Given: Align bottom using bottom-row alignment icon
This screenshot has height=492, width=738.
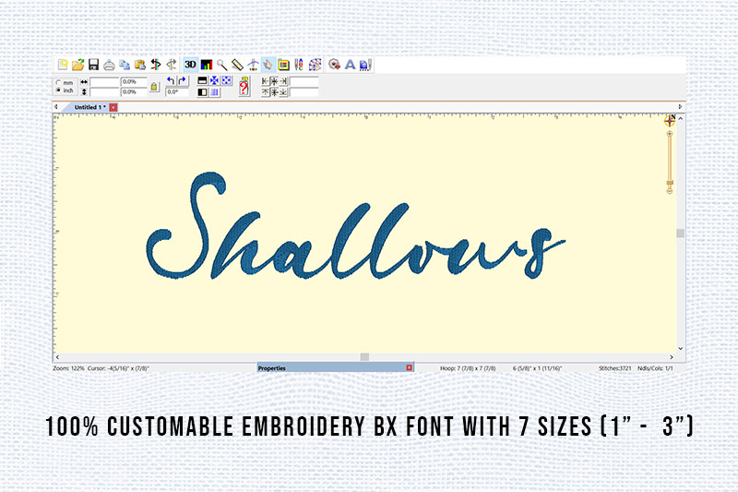Looking at the screenshot, I should 283,92.
